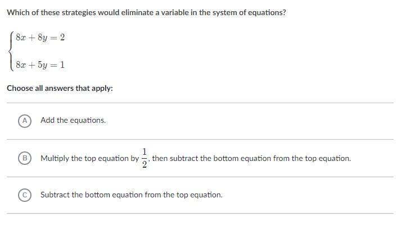
Task: Click the bottom equation 8x + 5y = 1
Action: (x=40, y=65)
